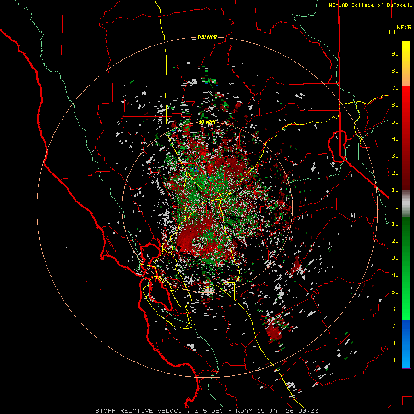The width and height of the screenshot is (414, 414).
Task: Click the 30 value on velocity scale
Action: pos(395,156)
